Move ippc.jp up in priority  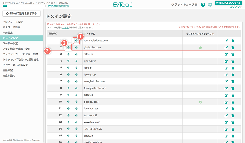click(68, 68)
